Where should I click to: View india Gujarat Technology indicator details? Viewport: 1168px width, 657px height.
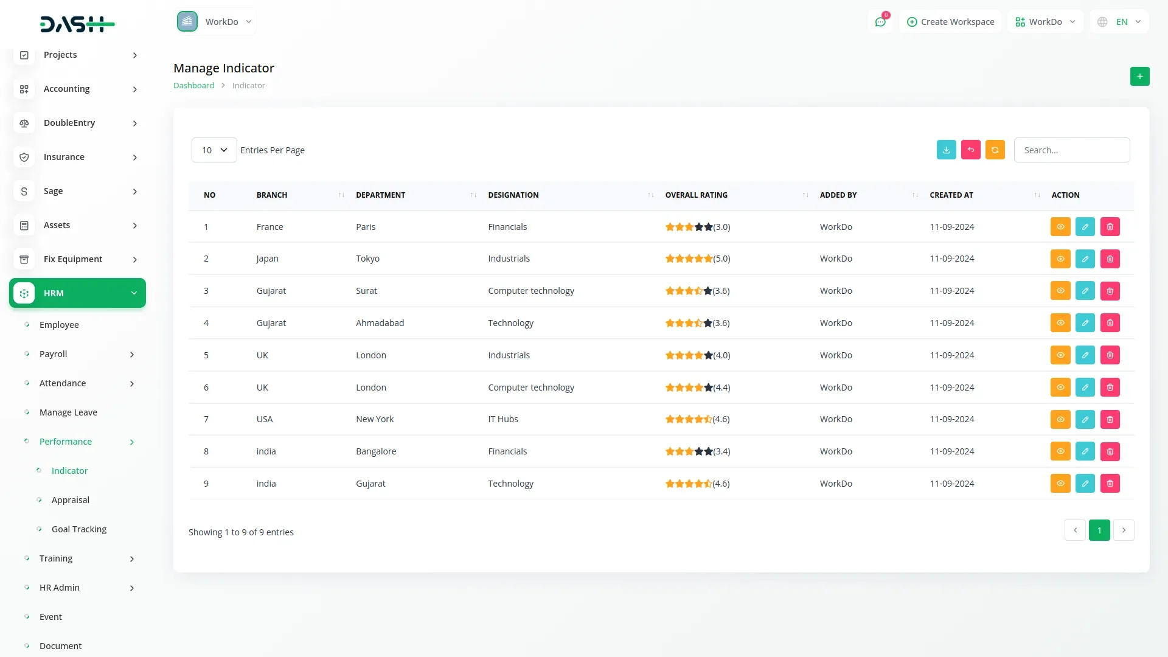pyautogui.click(x=1060, y=484)
